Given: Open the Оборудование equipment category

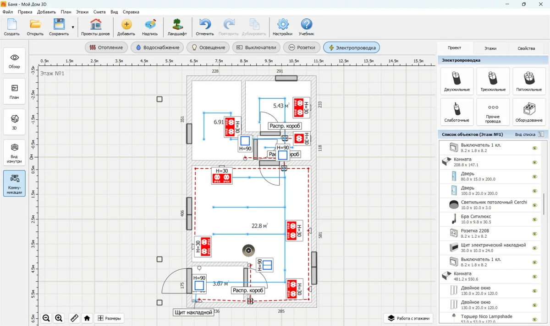Looking at the screenshot, I should click(x=529, y=112).
